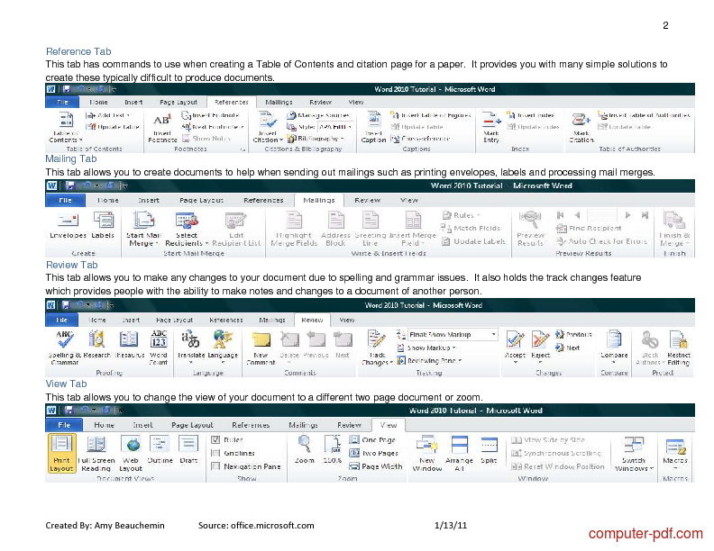Click the Restrict Editing icon
This screenshot has width=714, height=551.
tap(678, 339)
